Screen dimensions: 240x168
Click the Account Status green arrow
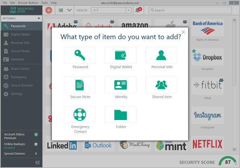pos(36,135)
